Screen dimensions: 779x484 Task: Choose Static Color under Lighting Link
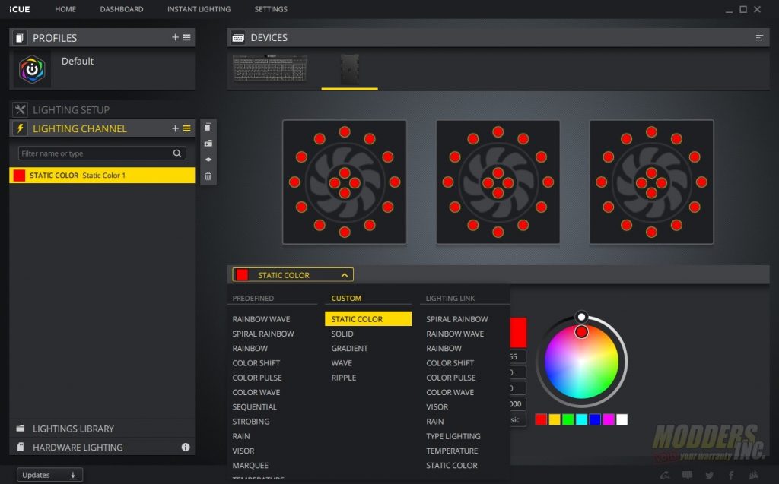(452, 466)
